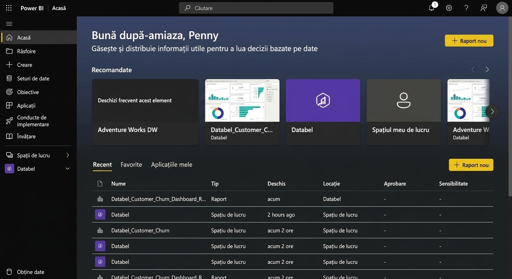Click the Power BI brand text
The height and width of the screenshot is (279, 512).
[x=32, y=8]
